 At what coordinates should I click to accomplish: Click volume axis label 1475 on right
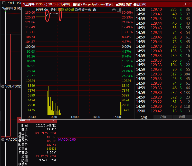point(125,110)
